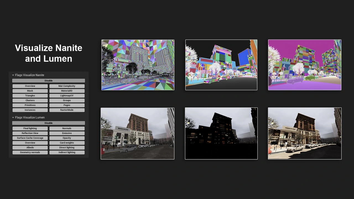
Task: Click the Instances button
Action: [30, 110]
